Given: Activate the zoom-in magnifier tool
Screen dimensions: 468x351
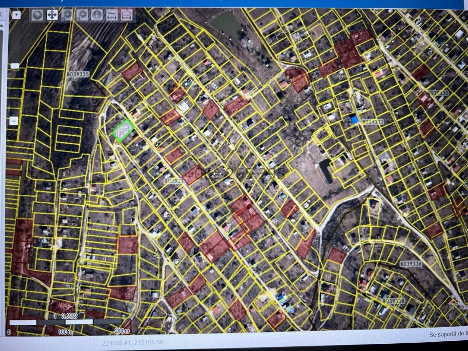Looking at the screenshot, I should (67, 15).
